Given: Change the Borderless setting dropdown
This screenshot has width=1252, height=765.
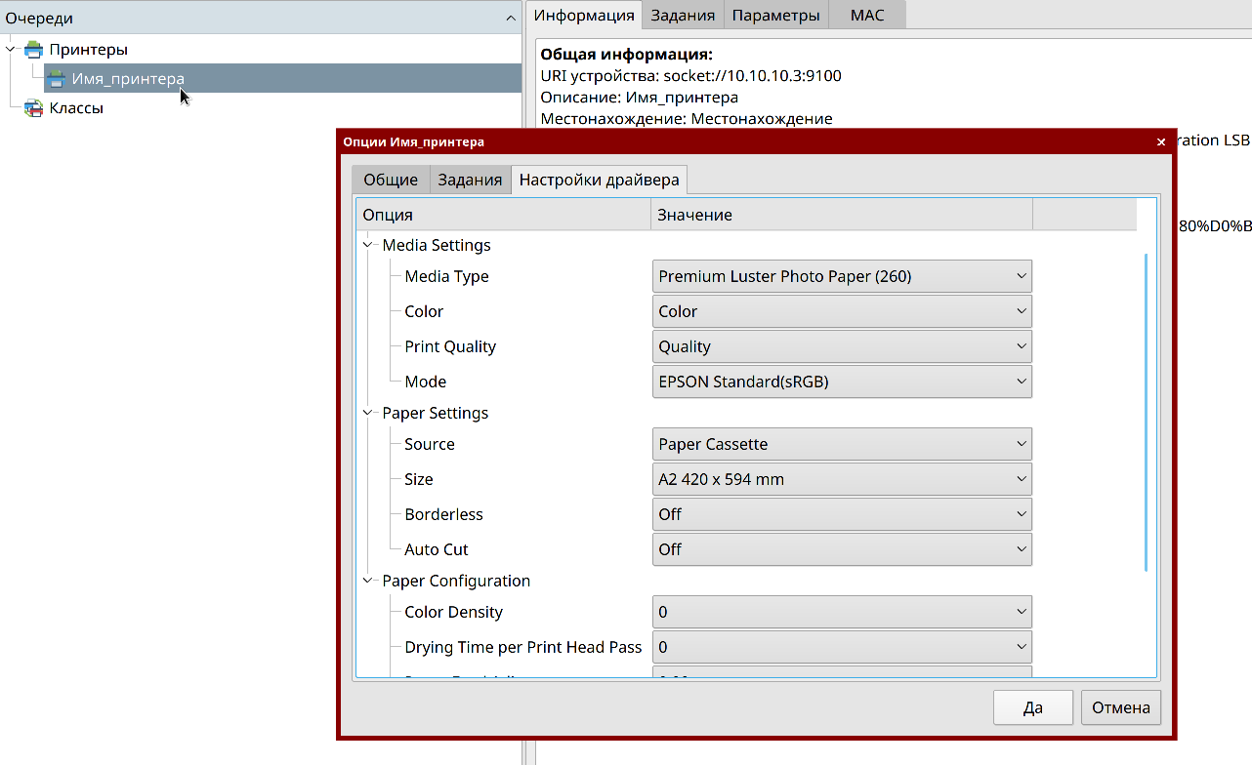Looking at the screenshot, I should coord(841,514).
